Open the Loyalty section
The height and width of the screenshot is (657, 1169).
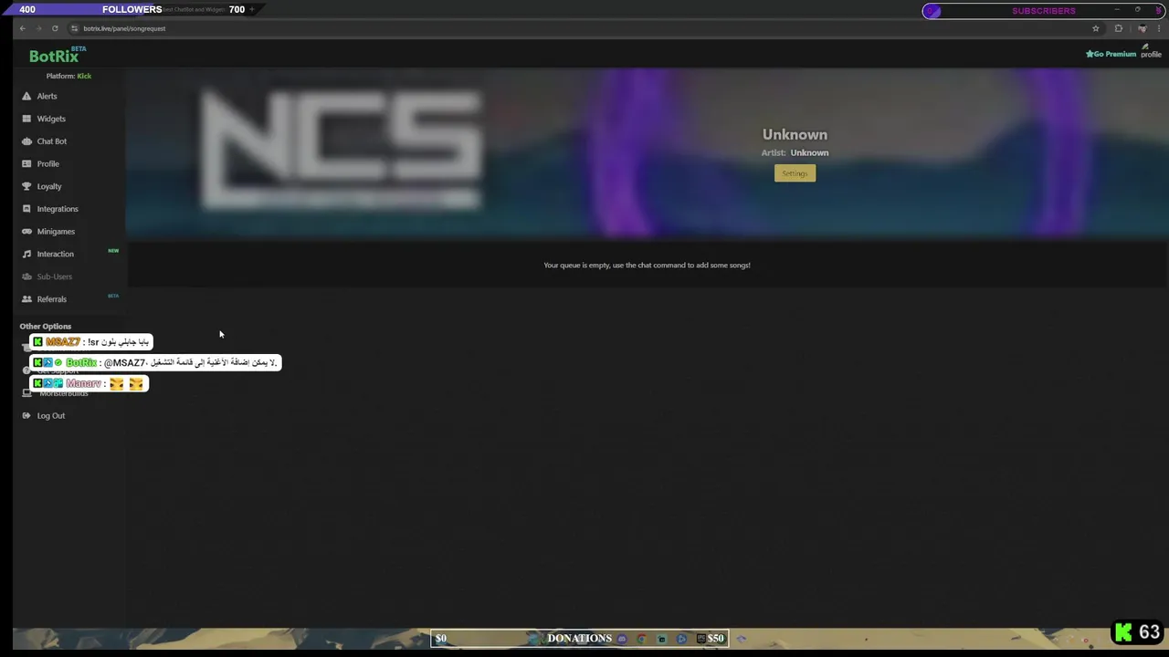48,186
